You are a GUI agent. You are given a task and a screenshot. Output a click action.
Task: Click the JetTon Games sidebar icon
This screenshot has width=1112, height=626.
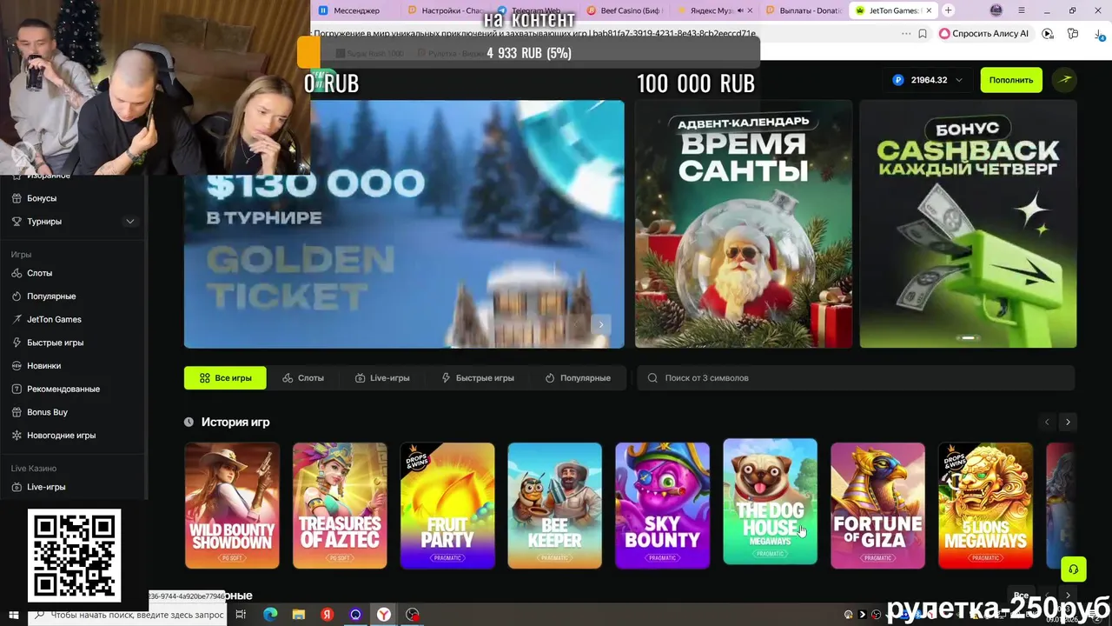pos(17,319)
